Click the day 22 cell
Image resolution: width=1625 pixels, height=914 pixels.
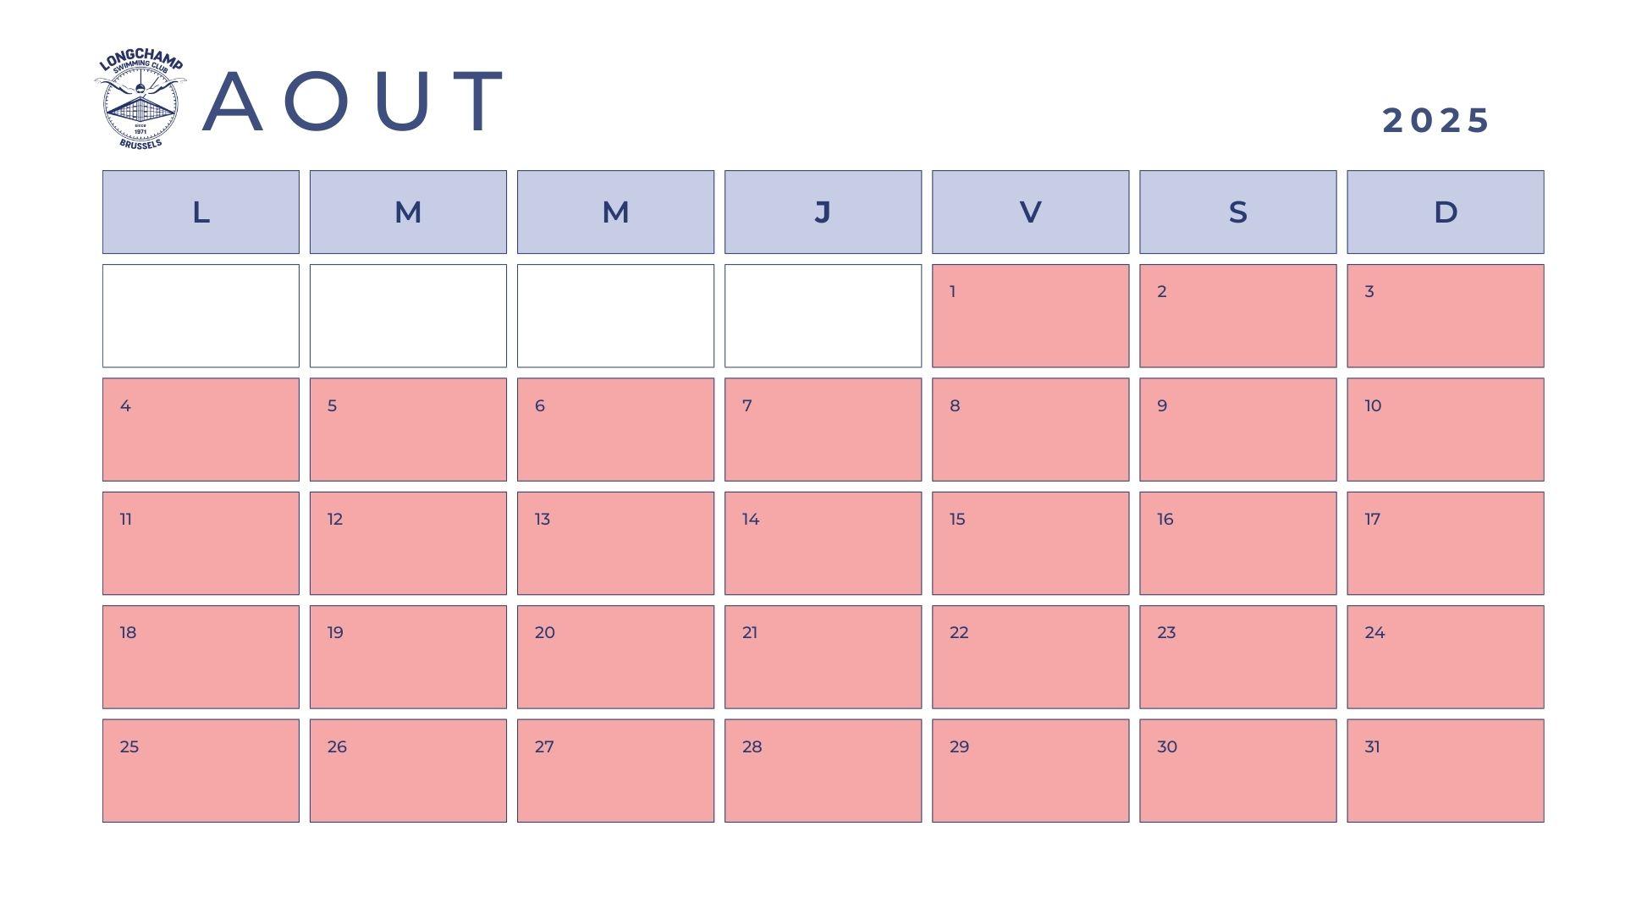point(1030,657)
